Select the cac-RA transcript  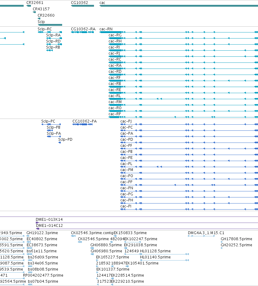pyautogui.click(x=183, y=69)
